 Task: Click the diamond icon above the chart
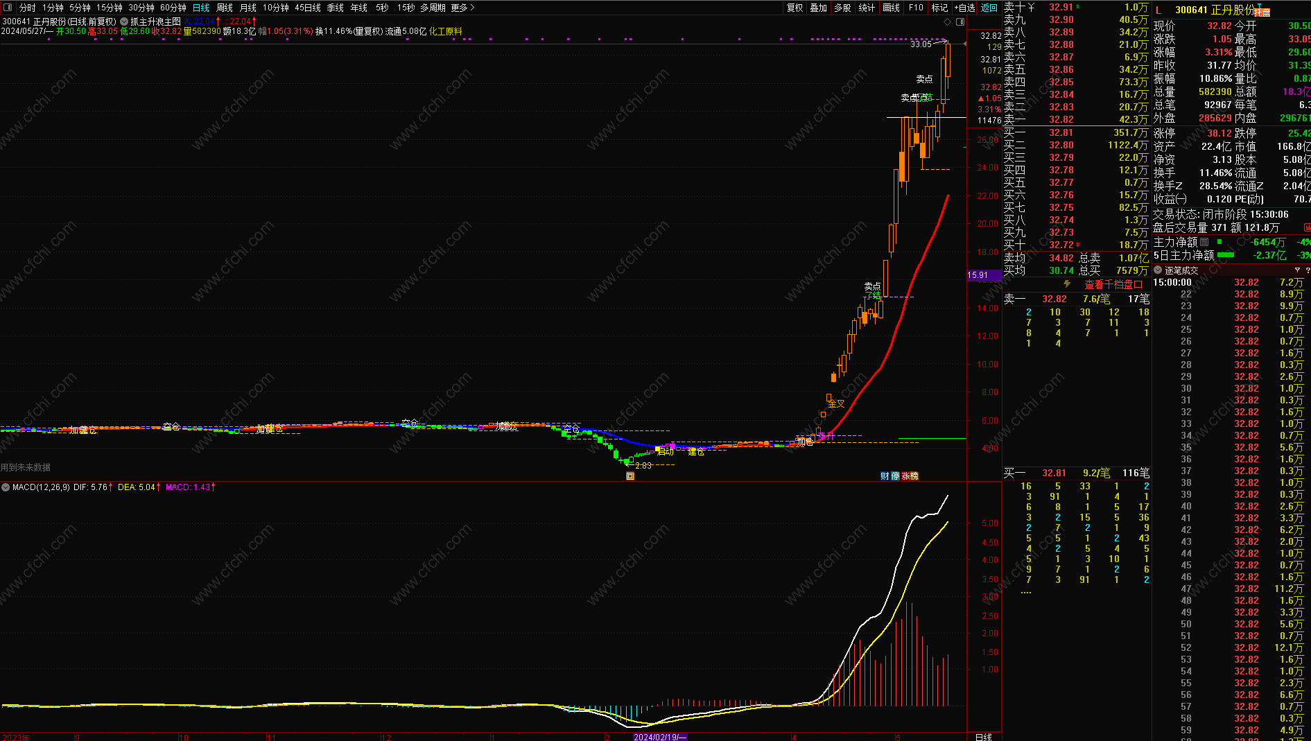tap(948, 21)
